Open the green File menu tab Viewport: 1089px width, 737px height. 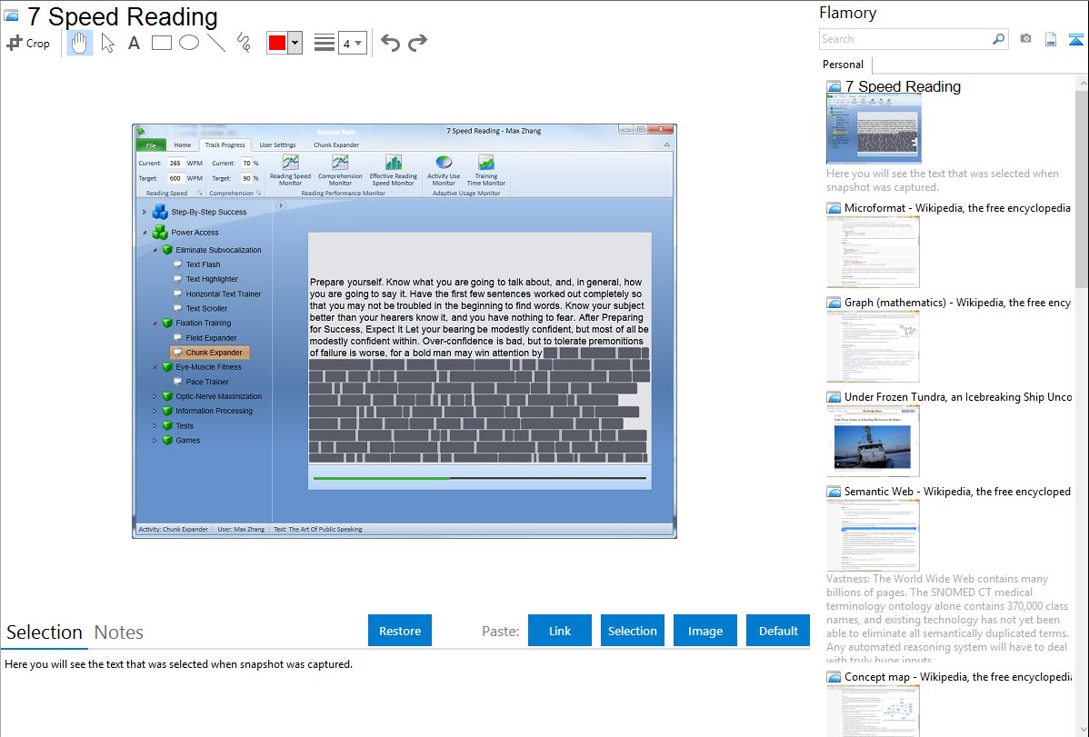[x=151, y=145]
